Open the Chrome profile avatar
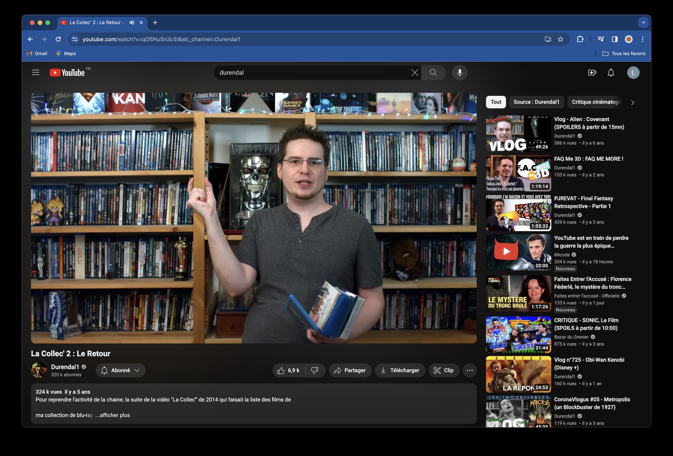The image size is (673, 456). click(629, 39)
